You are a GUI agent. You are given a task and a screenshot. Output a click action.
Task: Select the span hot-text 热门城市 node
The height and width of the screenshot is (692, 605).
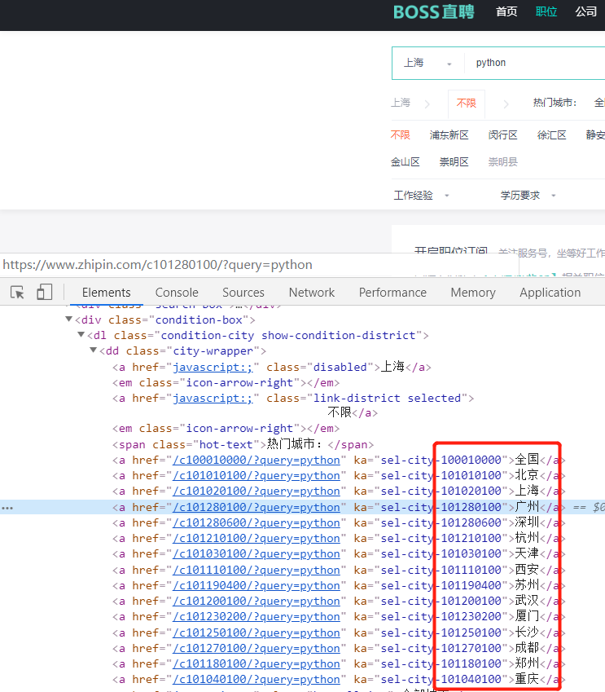[243, 444]
